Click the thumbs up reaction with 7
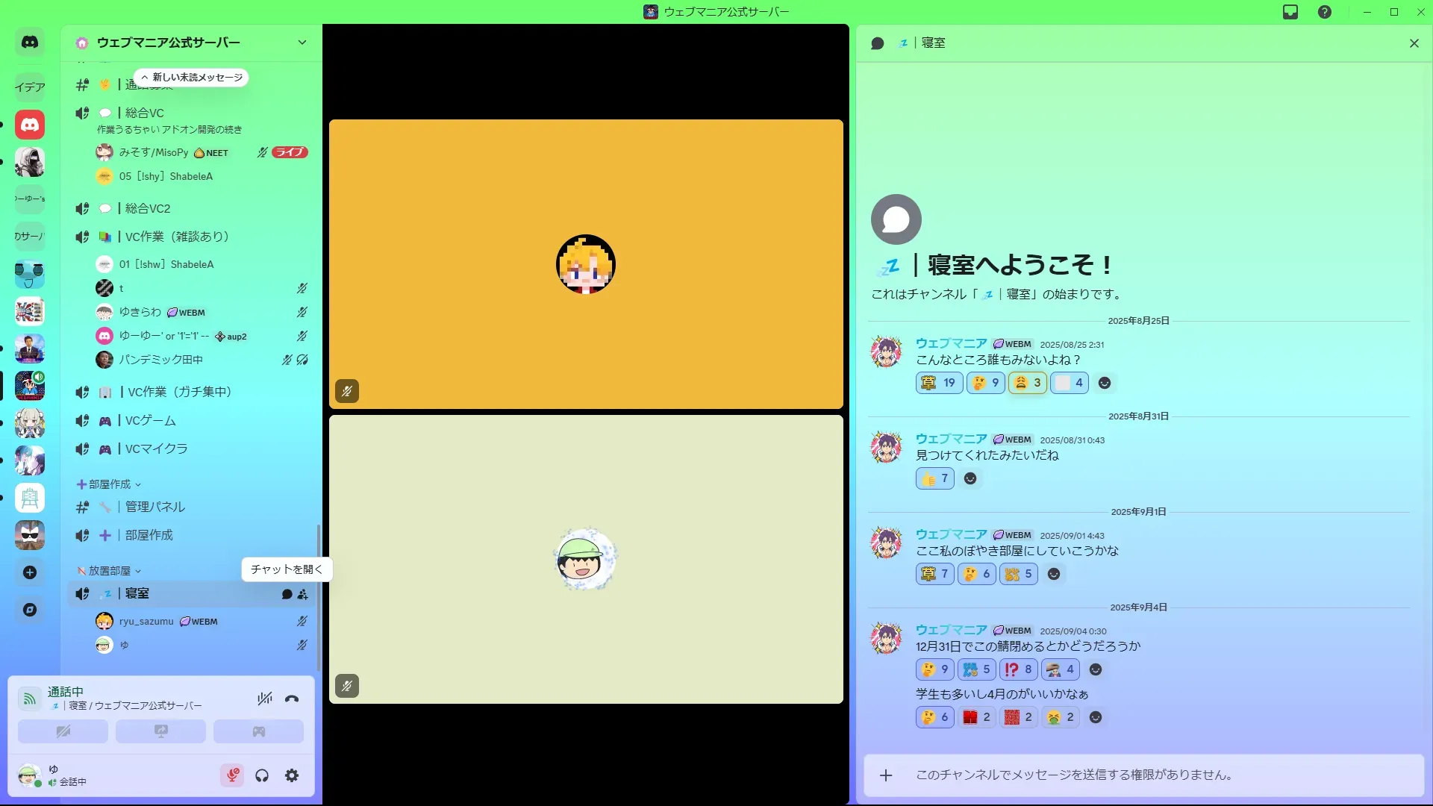The height and width of the screenshot is (806, 1433). click(935, 478)
